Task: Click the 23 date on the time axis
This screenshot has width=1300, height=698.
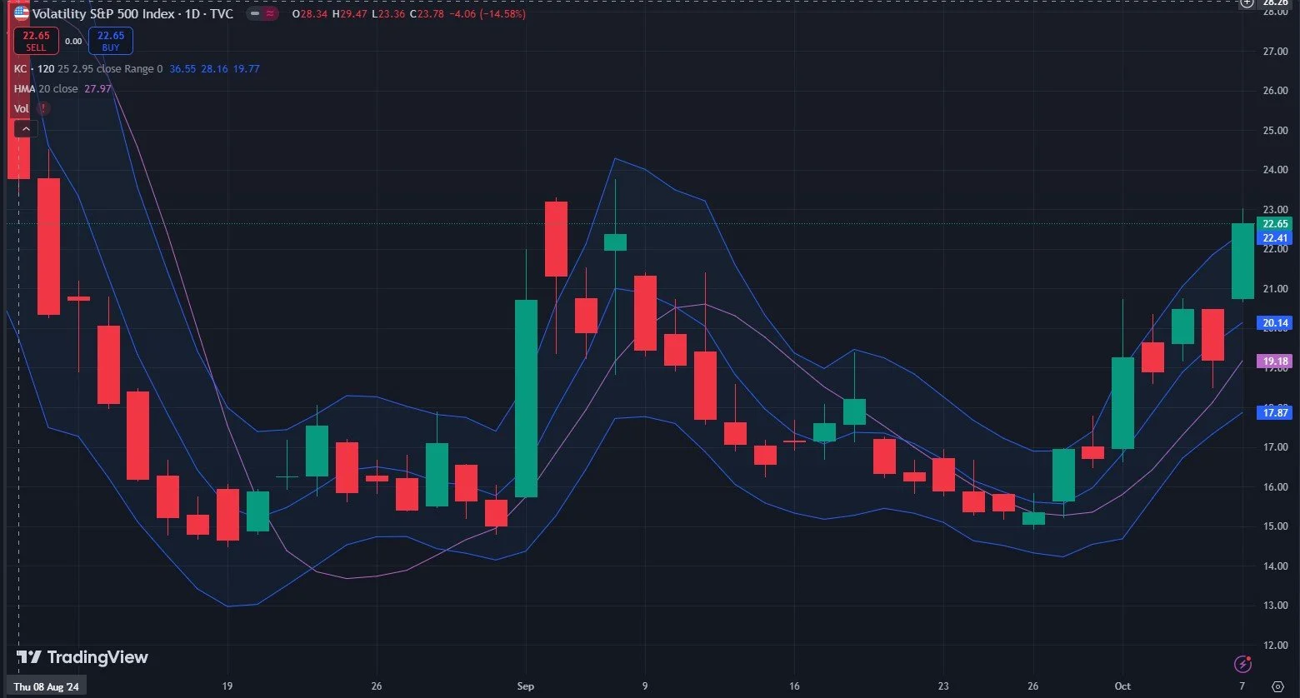Action: (943, 686)
